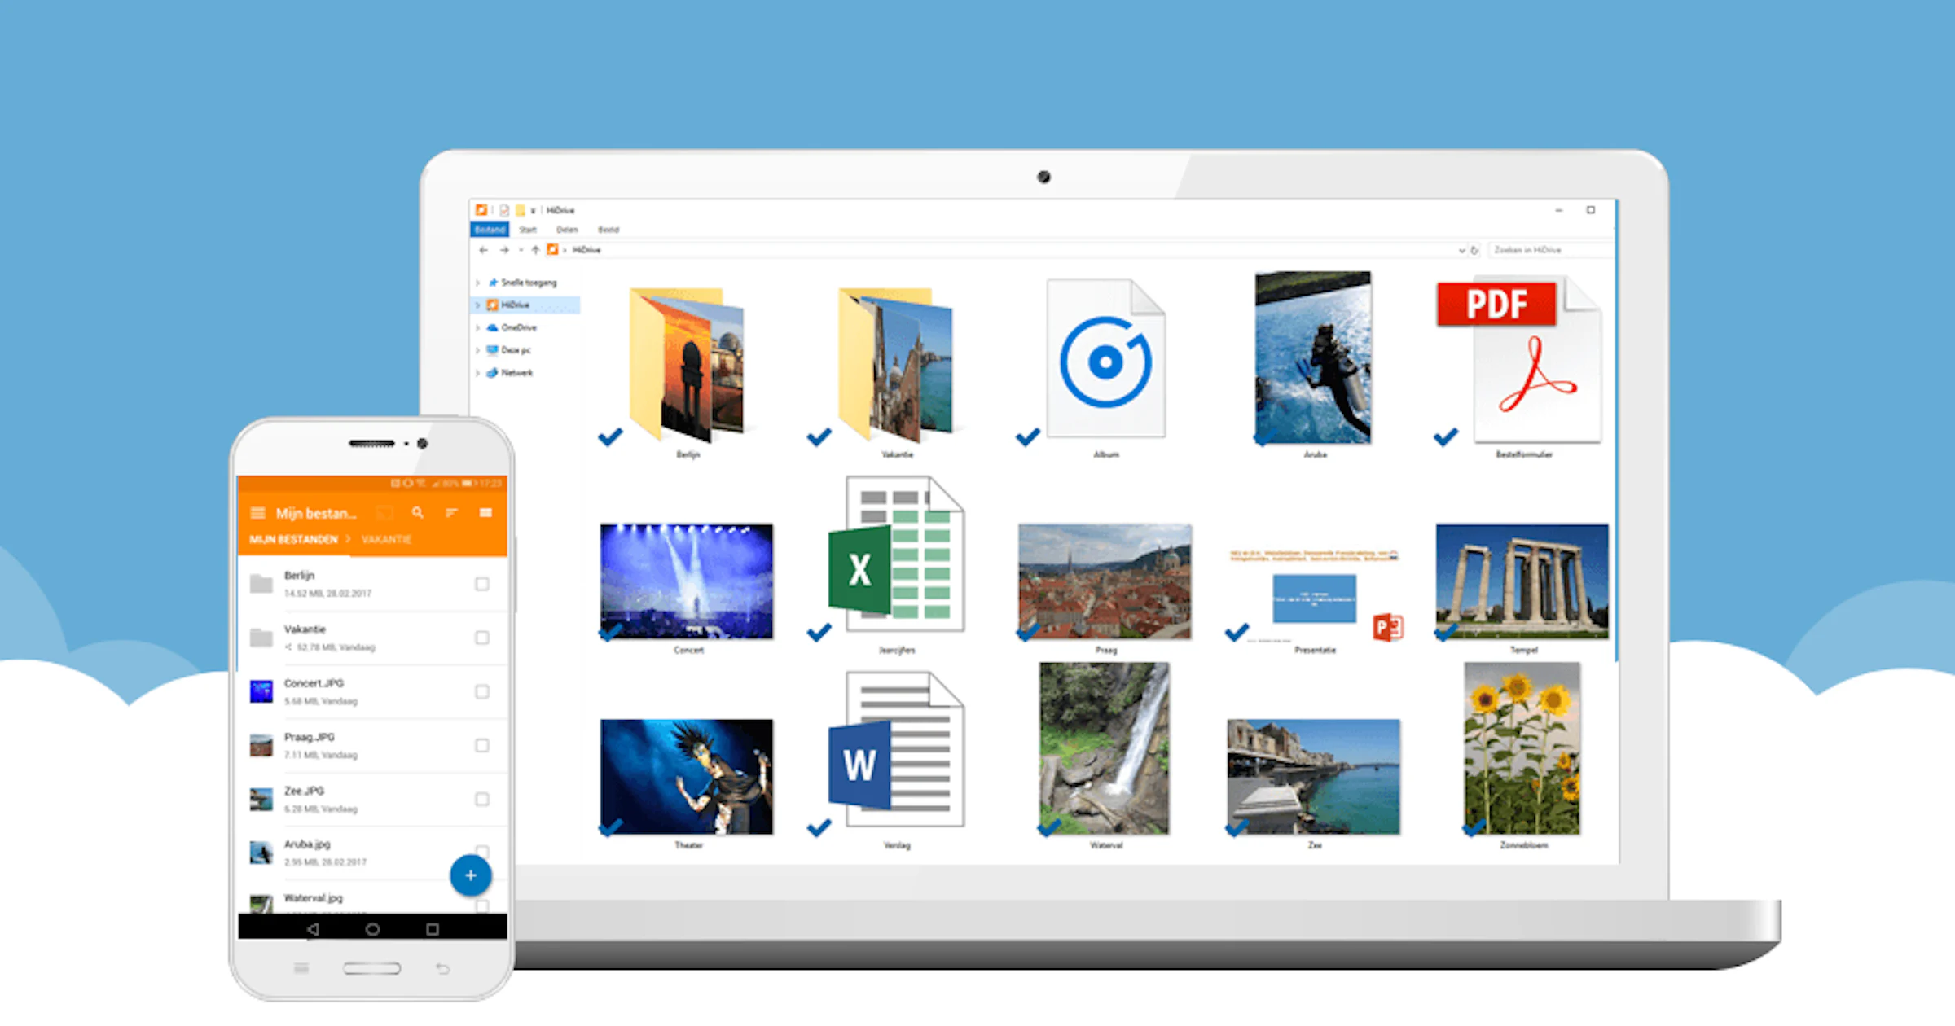Open the Verslag Word document
1955x1026 pixels.
coord(896,749)
